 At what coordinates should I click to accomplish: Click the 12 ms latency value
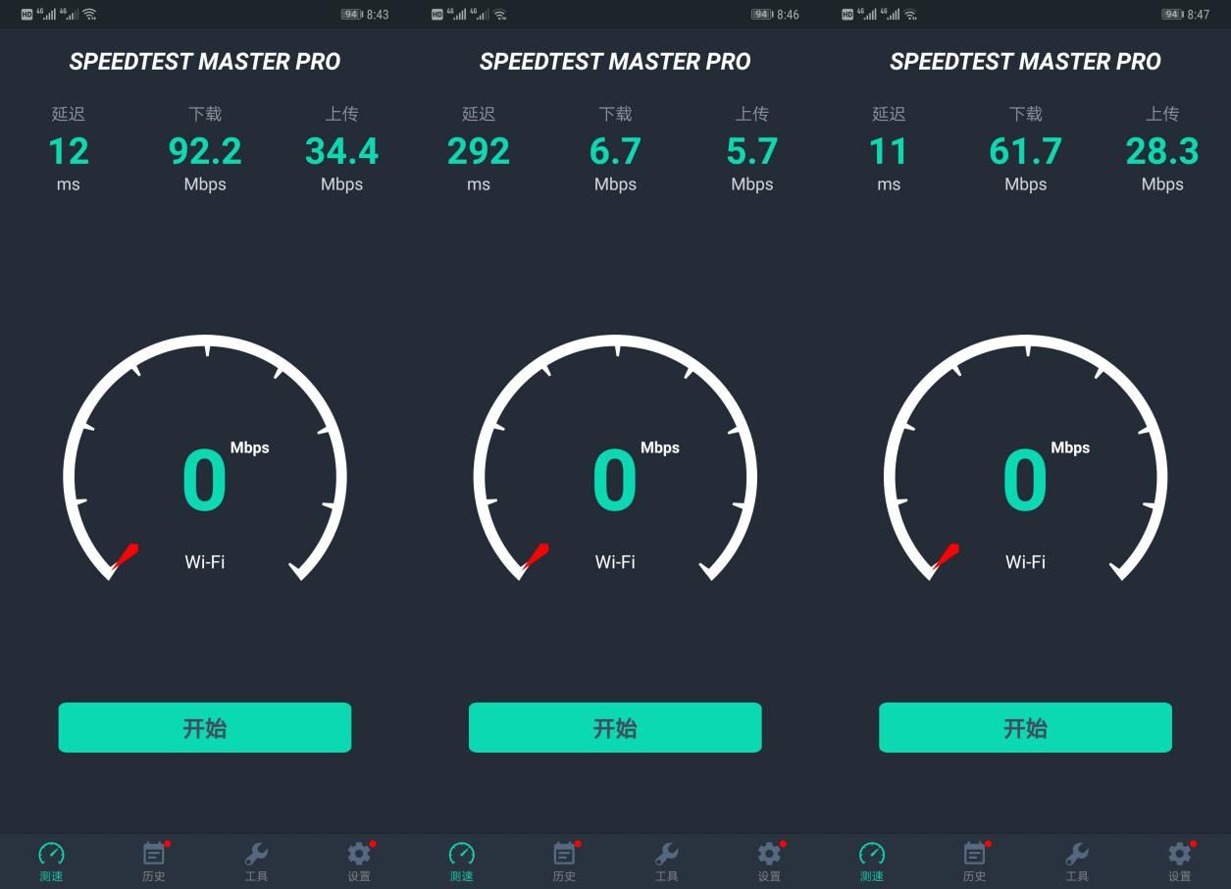[x=69, y=151]
